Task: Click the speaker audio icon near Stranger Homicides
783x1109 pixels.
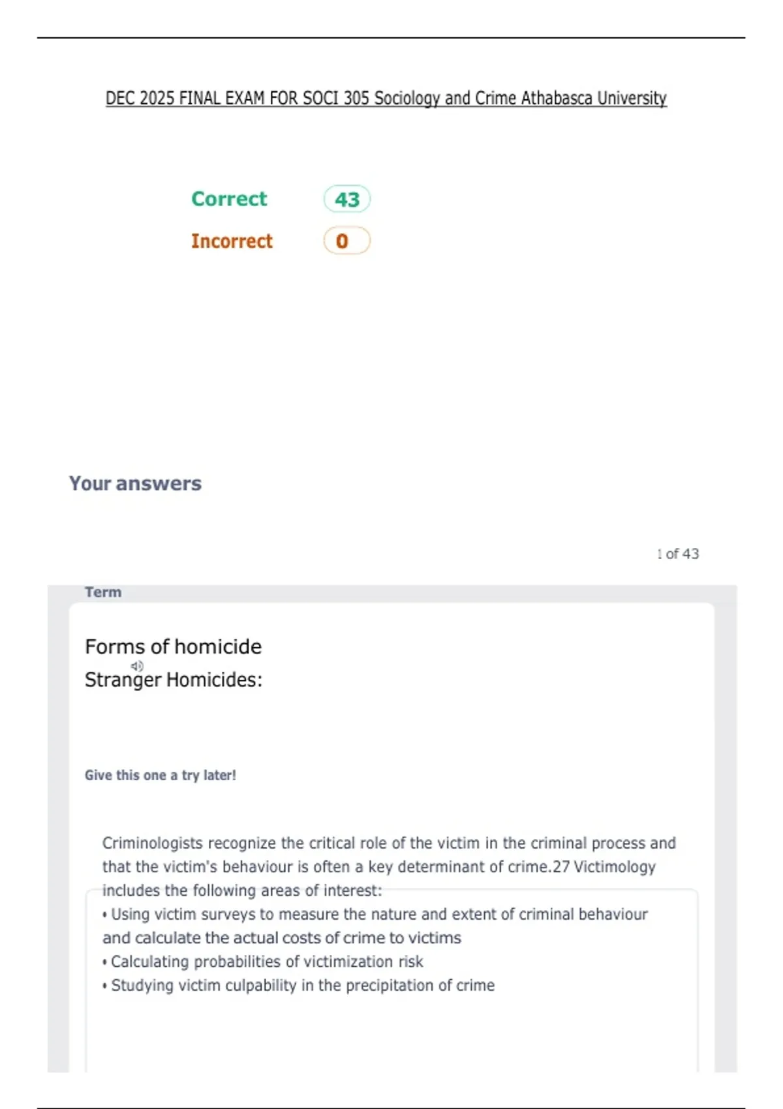Action: pyautogui.click(x=137, y=666)
